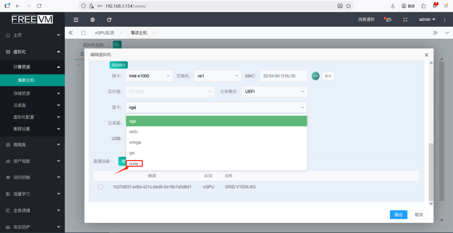Click the 添加网卡 button
Image resolution: width=453 pixels, height=233 pixels.
click(x=118, y=65)
